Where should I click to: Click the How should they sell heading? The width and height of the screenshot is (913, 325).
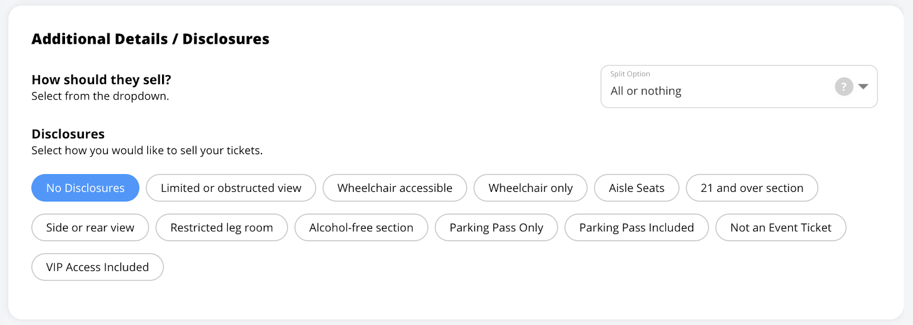[x=101, y=80]
